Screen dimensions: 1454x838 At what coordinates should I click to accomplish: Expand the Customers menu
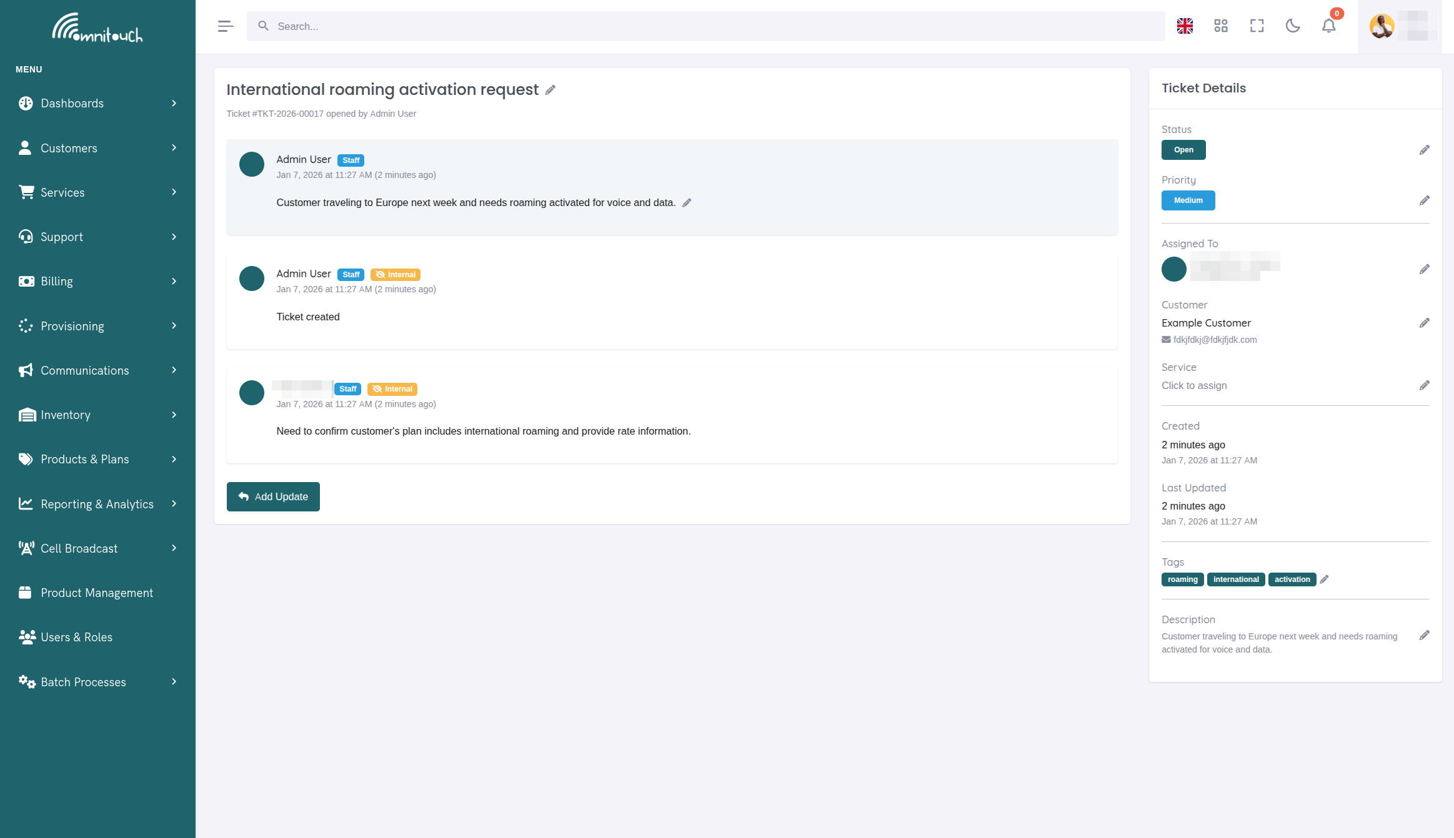coord(97,148)
